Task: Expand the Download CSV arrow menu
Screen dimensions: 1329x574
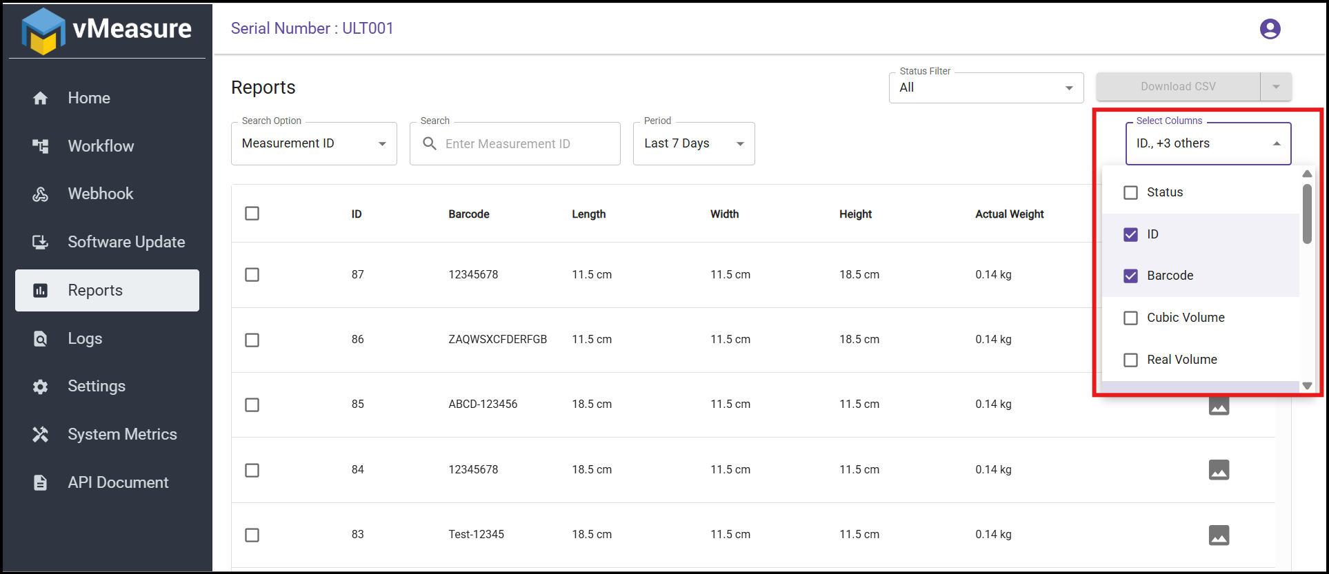Action: (1276, 87)
